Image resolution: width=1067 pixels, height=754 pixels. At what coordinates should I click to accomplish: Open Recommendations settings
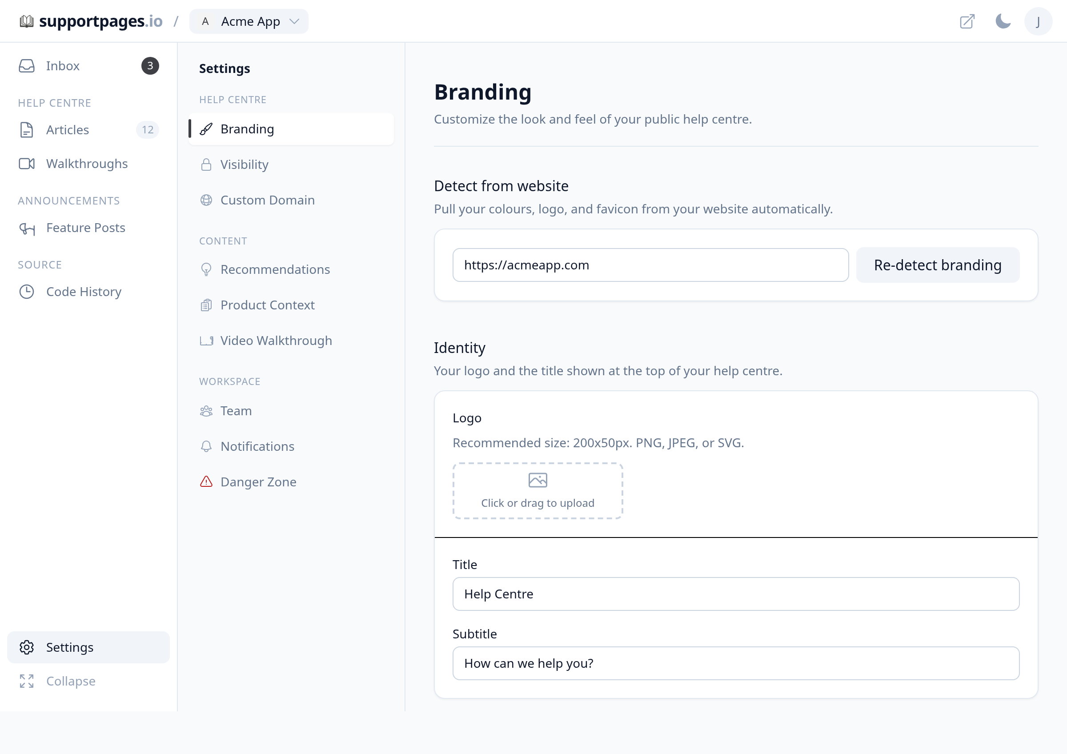(x=291, y=269)
